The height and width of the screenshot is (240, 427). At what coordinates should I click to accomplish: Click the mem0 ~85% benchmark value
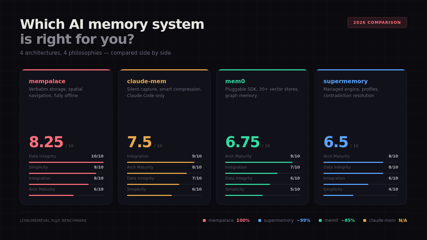[348, 220]
